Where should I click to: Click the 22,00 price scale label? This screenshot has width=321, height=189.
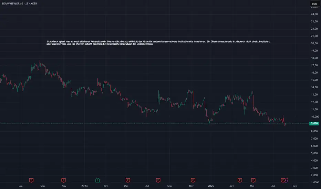314,29
